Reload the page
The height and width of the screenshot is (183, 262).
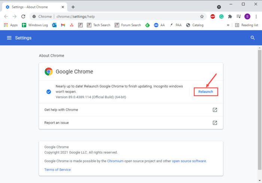(x=23, y=16)
